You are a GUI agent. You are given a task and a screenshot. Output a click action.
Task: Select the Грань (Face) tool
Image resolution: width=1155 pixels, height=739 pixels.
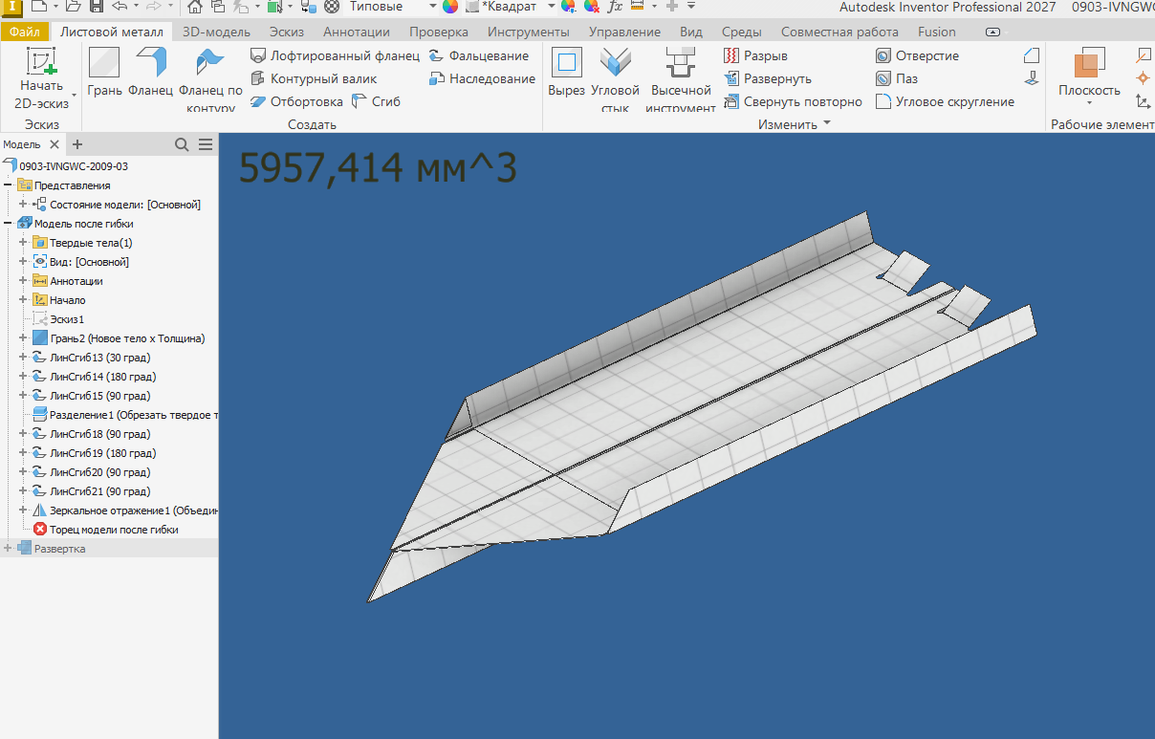(104, 73)
